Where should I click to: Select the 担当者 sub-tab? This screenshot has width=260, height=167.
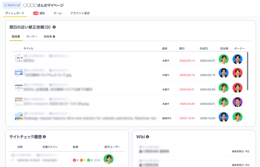click(x=16, y=37)
